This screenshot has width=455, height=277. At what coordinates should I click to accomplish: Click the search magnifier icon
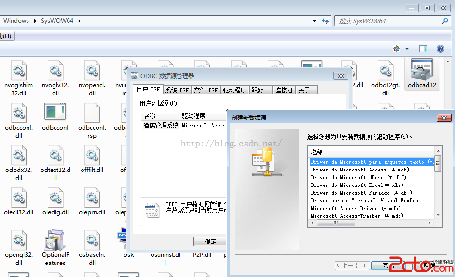(x=445, y=21)
